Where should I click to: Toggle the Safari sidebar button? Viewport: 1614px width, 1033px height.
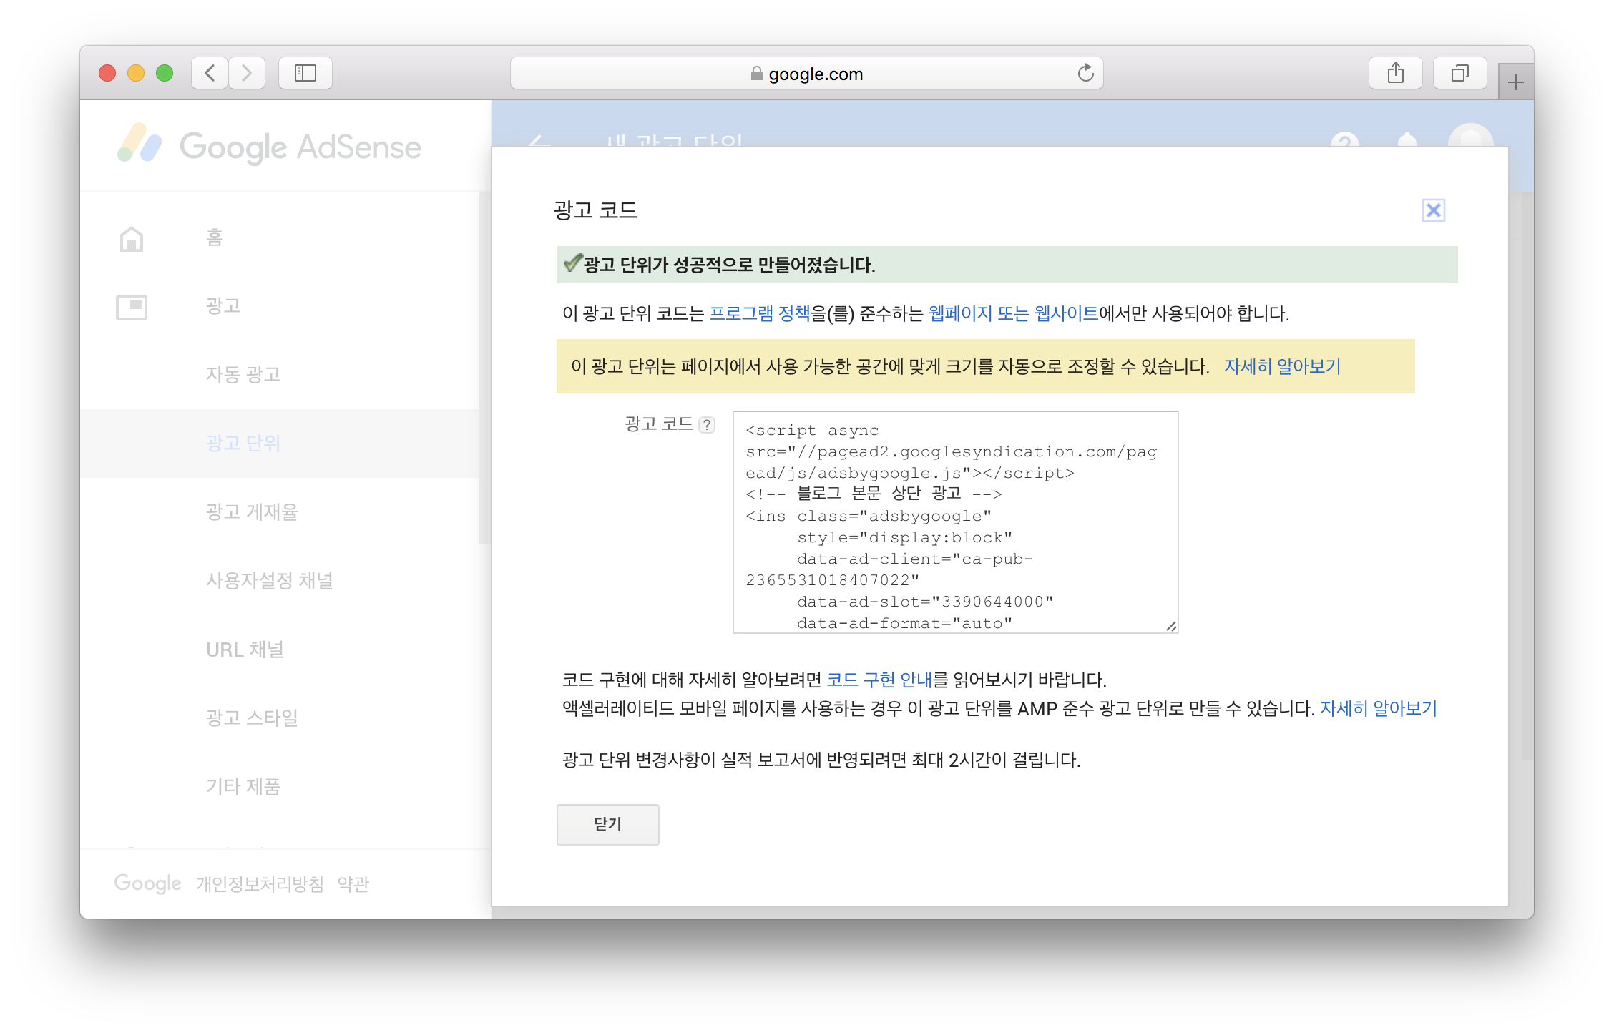coord(305,73)
